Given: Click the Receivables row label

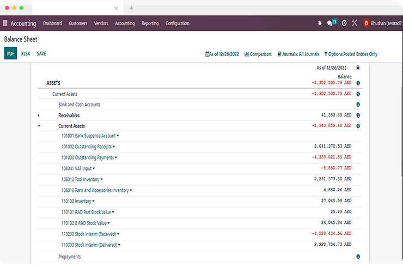Looking at the screenshot, I should tap(69, 115).
